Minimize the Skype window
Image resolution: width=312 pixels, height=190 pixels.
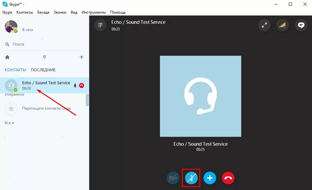tap(276, 4)
